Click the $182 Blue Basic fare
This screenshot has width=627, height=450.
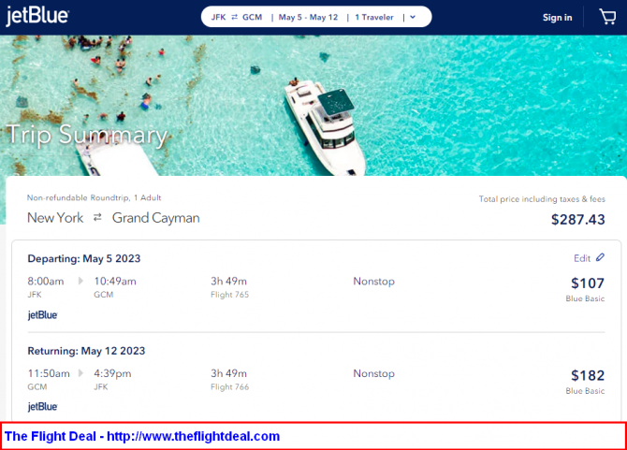coord(588,376)
